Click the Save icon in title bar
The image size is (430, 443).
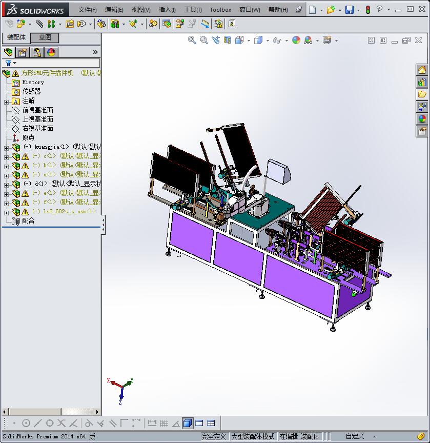pyautogui.click(x=350, y=10)
